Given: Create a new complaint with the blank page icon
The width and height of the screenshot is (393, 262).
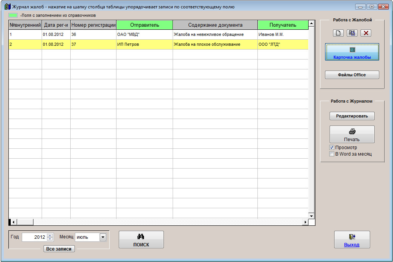Looking at the screenshot, I should pyautogui.click(x=338, y=33).
